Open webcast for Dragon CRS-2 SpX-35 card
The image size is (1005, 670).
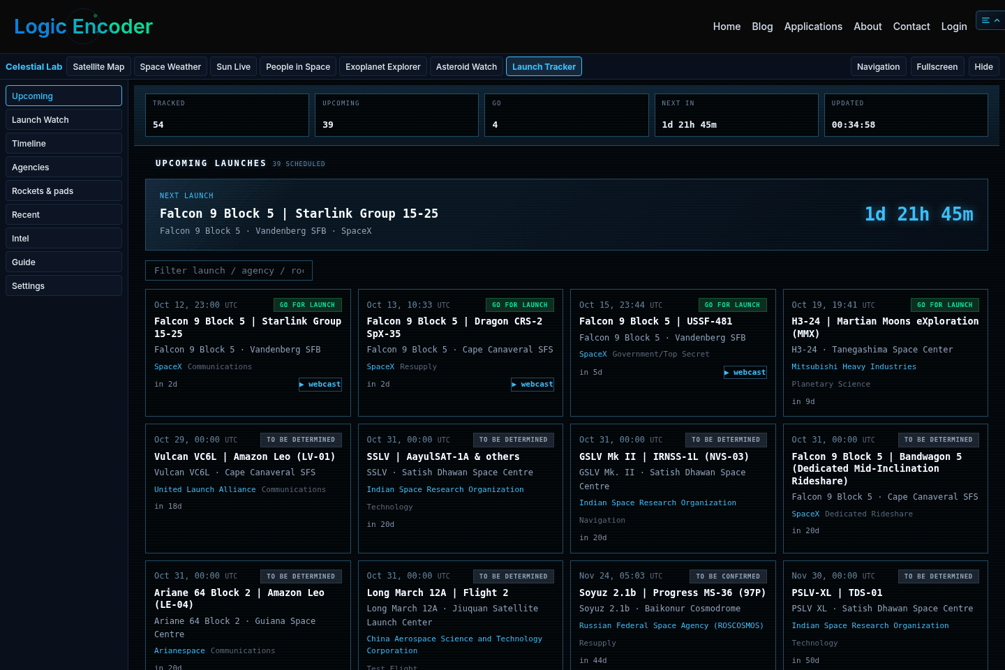[x=533, y=385]
